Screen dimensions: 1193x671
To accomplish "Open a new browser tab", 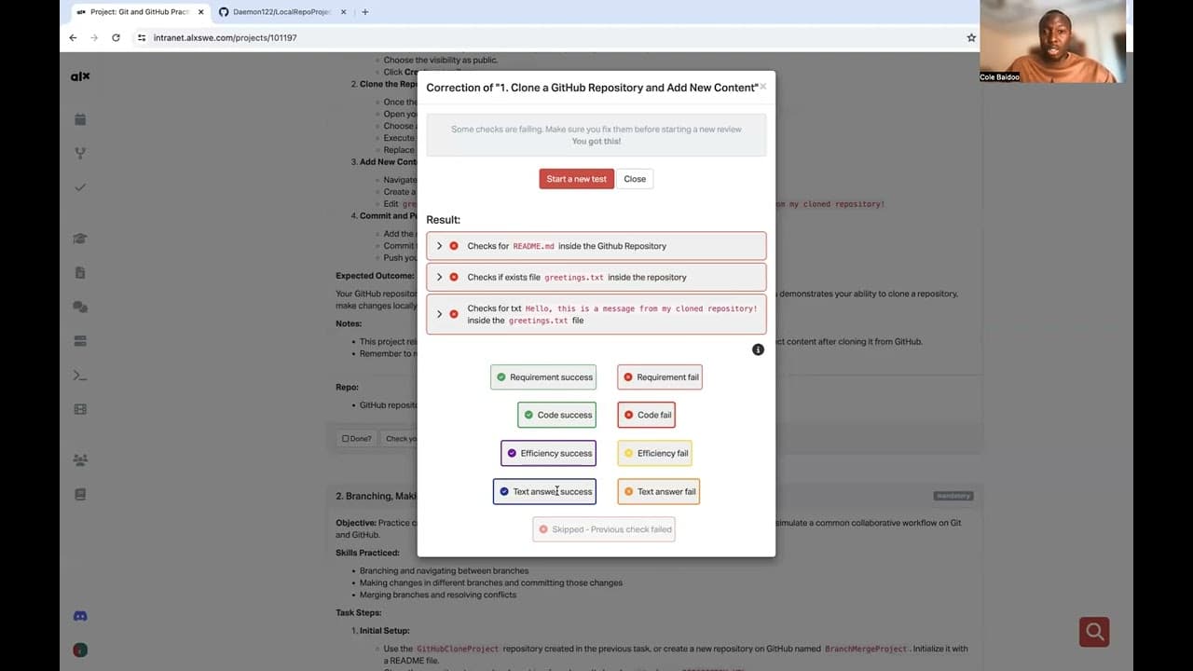I will [x=364, y=12].
